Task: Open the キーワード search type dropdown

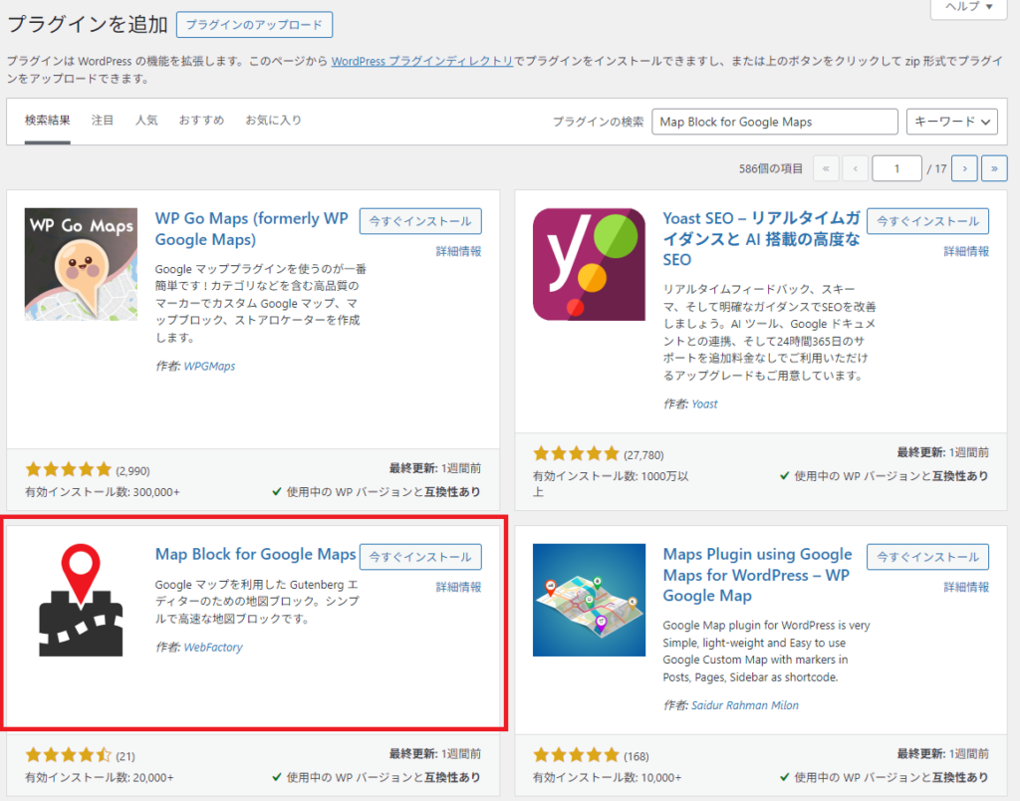Action: coord(951,122)
